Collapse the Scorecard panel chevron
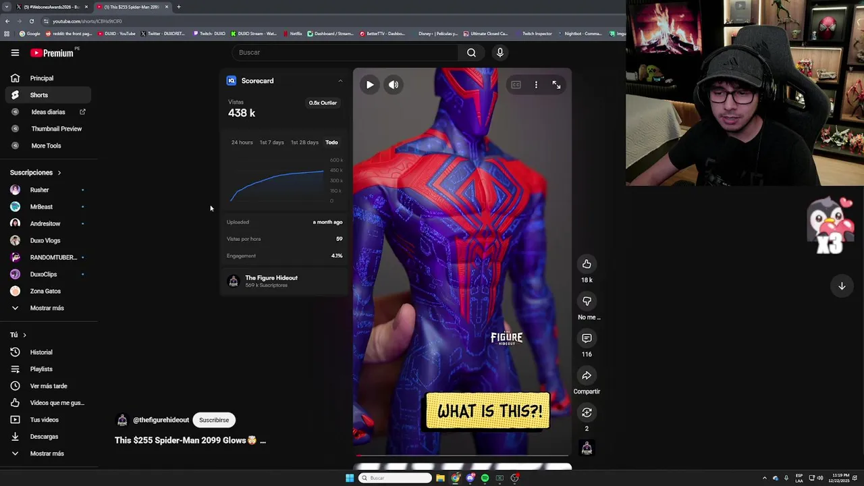Screen dimensions: 864x486 coord(340,81)
